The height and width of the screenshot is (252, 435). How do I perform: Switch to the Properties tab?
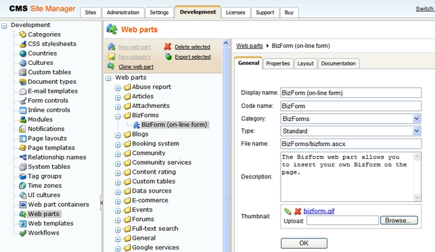tap(277, 64)
